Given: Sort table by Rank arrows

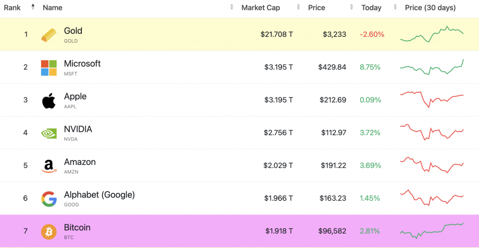Looking at the screenshot, I should (x=33, y=7).
